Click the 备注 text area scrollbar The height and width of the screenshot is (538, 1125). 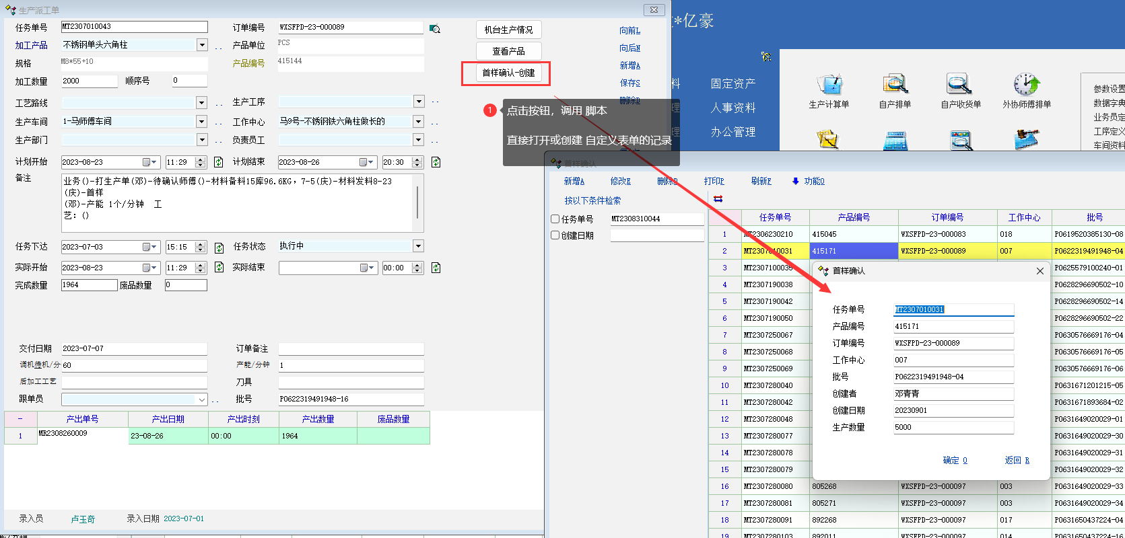pos(417,202)
